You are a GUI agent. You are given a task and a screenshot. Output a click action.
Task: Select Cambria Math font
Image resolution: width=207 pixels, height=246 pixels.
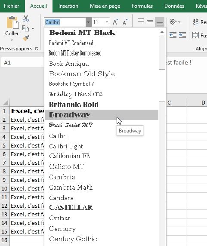(102, 188)
